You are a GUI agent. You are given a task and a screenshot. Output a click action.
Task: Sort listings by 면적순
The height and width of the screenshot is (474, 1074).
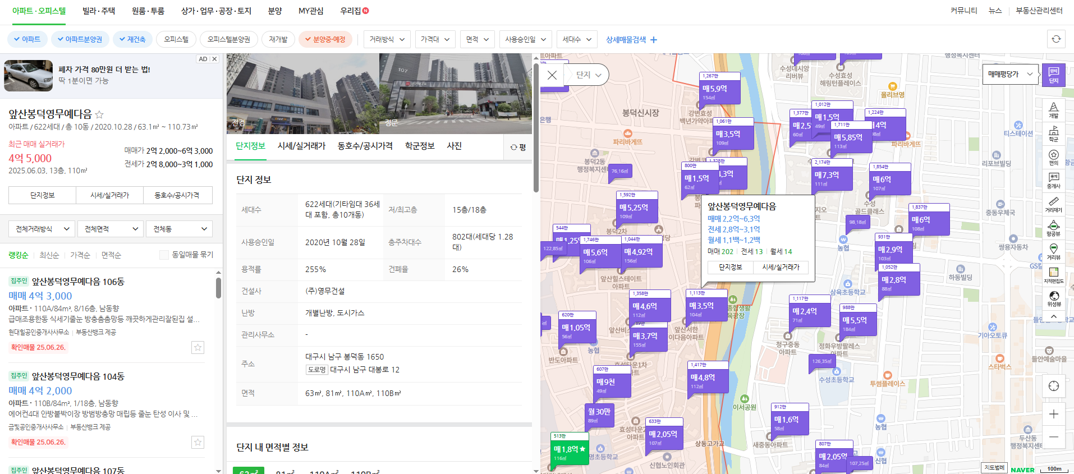point(111,255)
